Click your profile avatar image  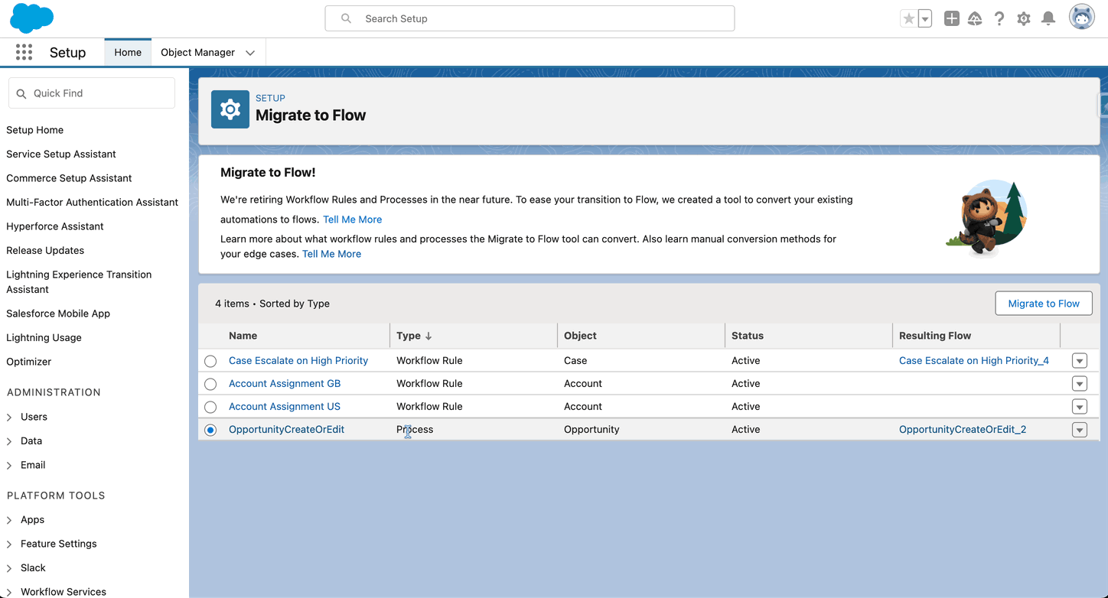click(1081, 16)
